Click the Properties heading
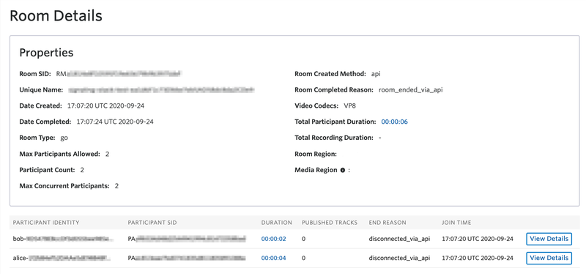The height and width of the screenshot is (274, 586). click(x=46, y=53)
